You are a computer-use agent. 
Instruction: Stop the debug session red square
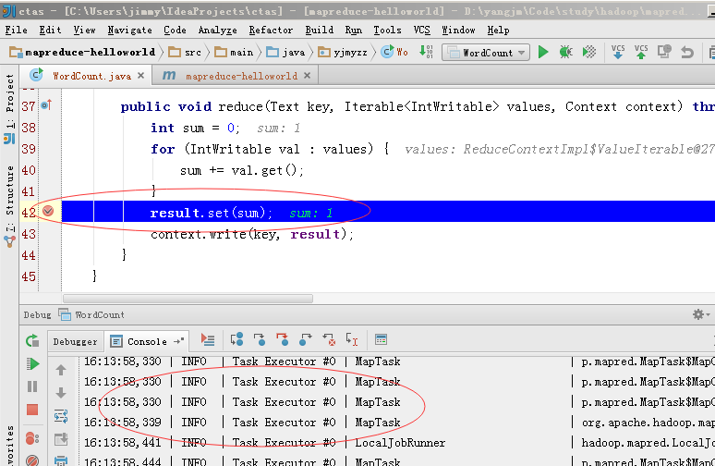tap(32, 410)
